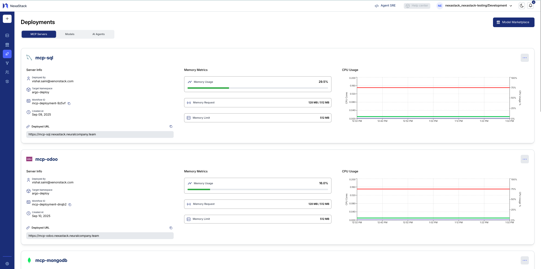Image resolution: width=541 pixels, height=269 pixels.
Task: Click mcp-sql memory usage progress bar
Action: tap(258, 88)
